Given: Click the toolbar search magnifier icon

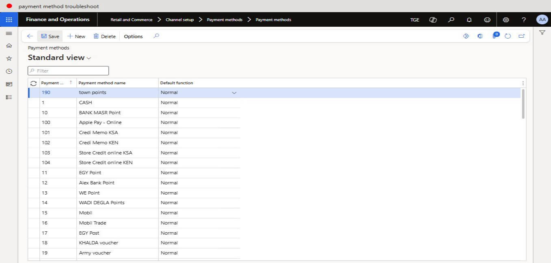Looking at the screenshot, I should 156,36.
